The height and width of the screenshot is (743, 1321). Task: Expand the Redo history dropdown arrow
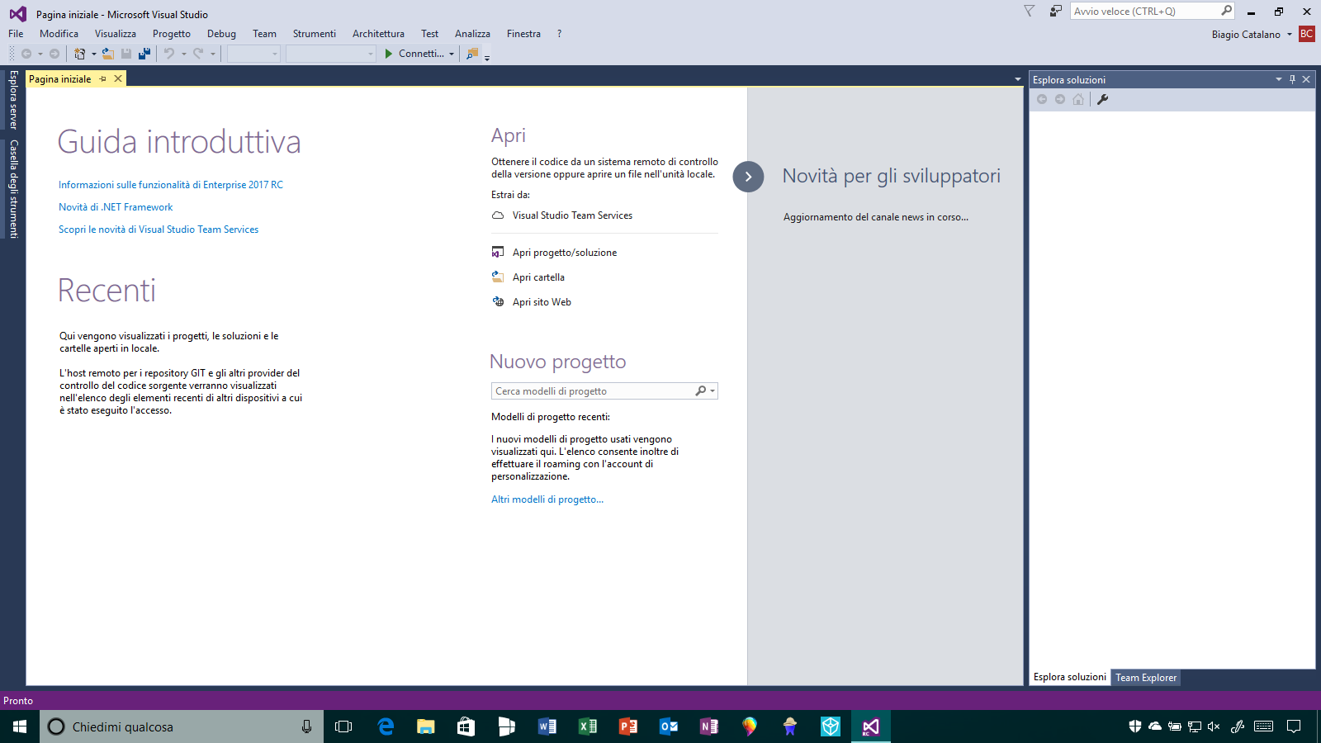pos(212,54)
